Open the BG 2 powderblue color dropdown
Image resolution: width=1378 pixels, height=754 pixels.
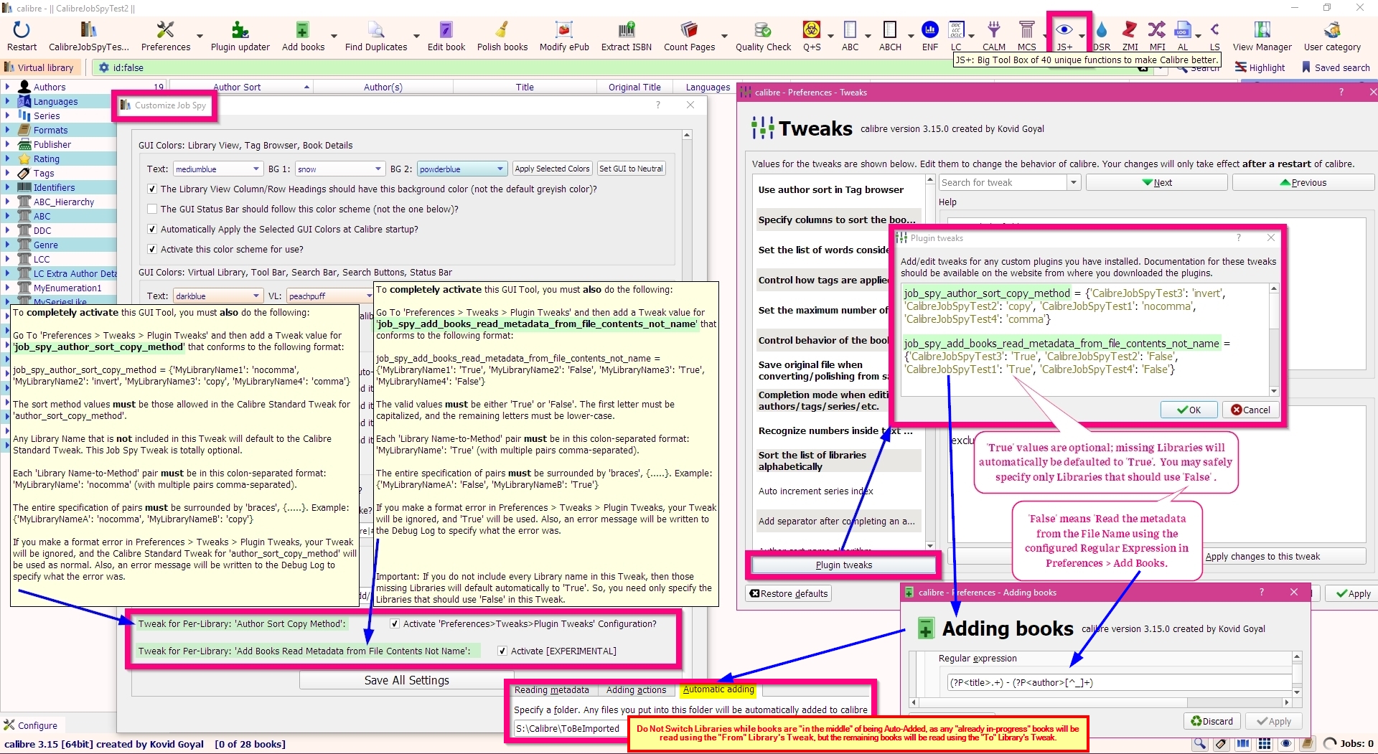[462, 169]
